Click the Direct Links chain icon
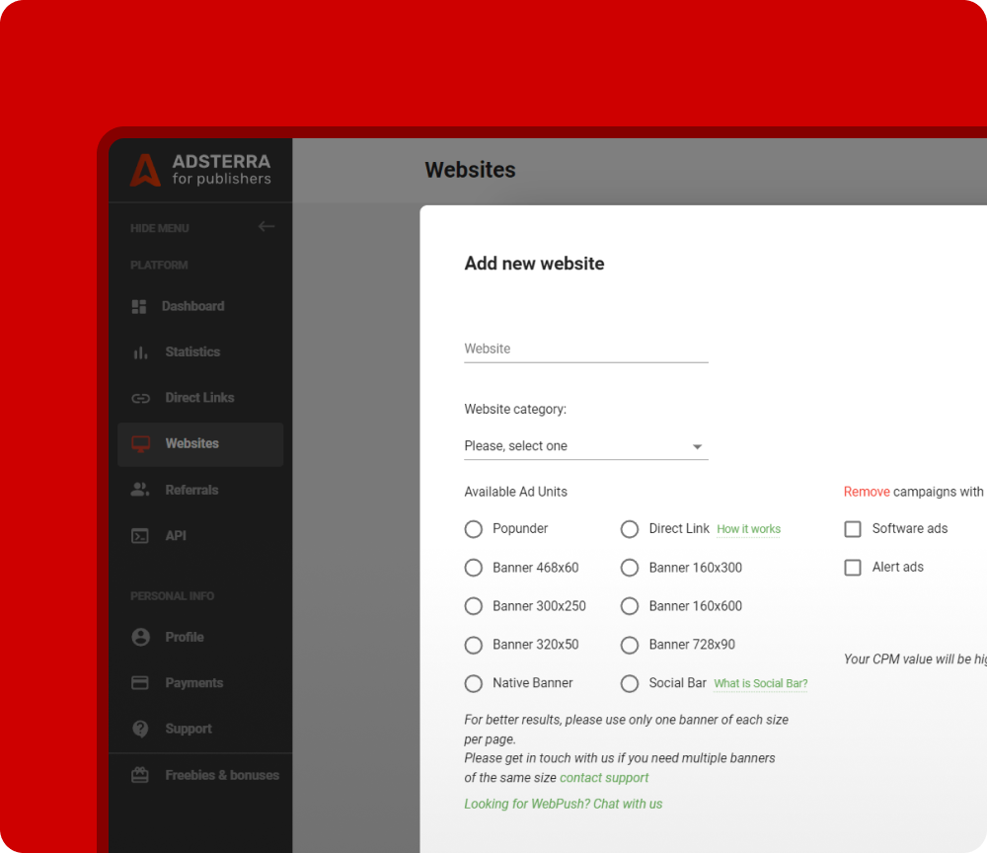 pyautogui.click(x=140, y=399)
